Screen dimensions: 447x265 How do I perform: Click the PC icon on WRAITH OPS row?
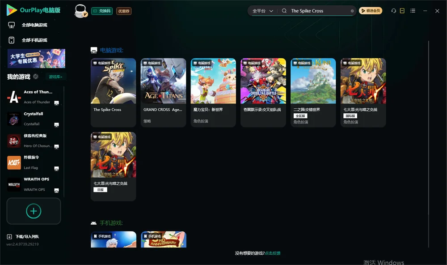[x=56, y=191]
